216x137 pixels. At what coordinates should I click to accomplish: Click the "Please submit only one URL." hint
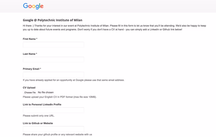[39, 116]
